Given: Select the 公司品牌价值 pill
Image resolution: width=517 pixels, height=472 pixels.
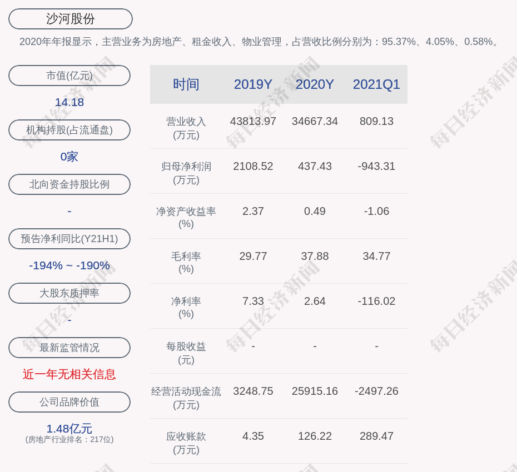Looking at the screenshot, I should pyautogui.click(x=69, y=402).
